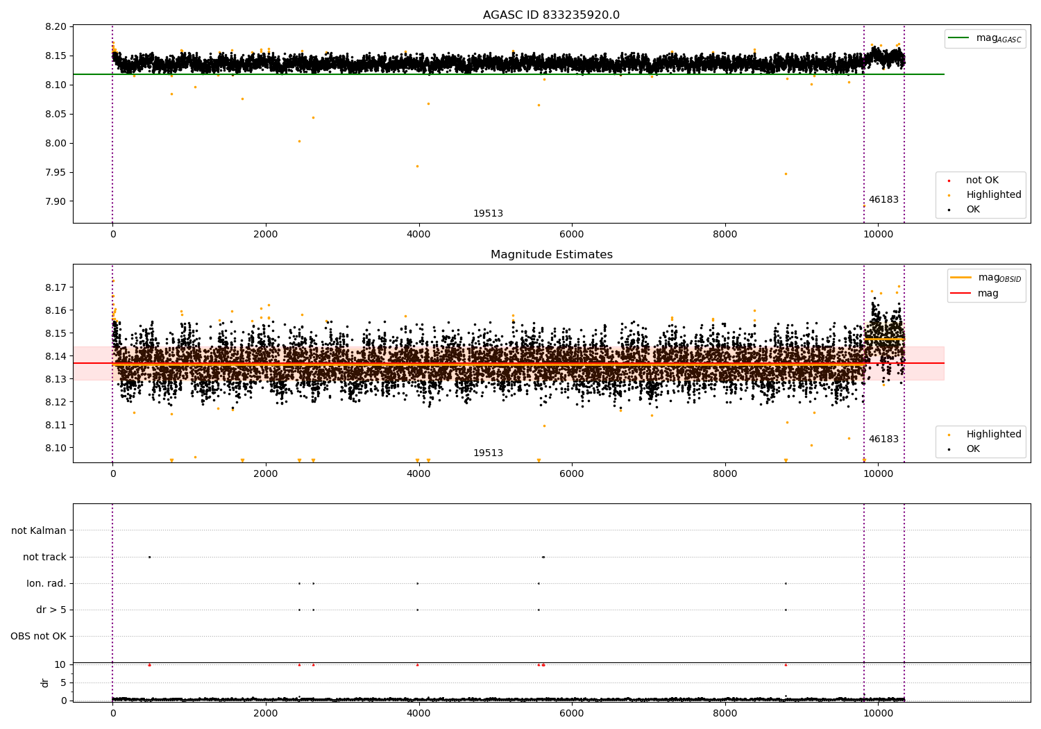Click the 19513 label in middle plot
The image size is (1041, 729).
pos(488,453)
